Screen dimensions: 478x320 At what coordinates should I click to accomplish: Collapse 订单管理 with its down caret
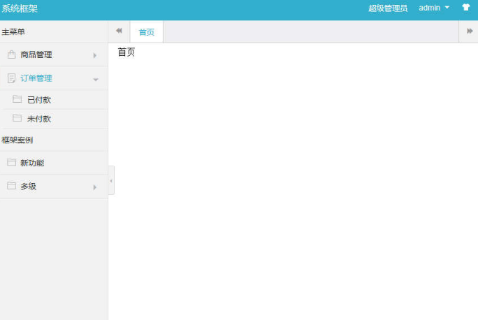click(x=96, y=79)
